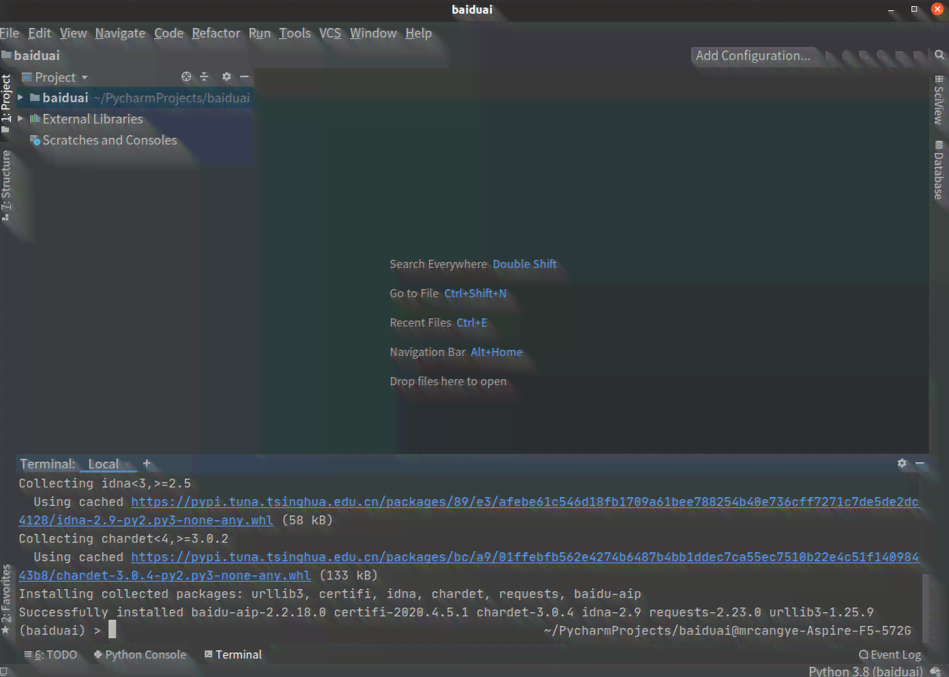Image resolution: width=949 pixels, height=677 pixels.
Task: Click the locate/scroll-from-source target icon
Action: 186,77
